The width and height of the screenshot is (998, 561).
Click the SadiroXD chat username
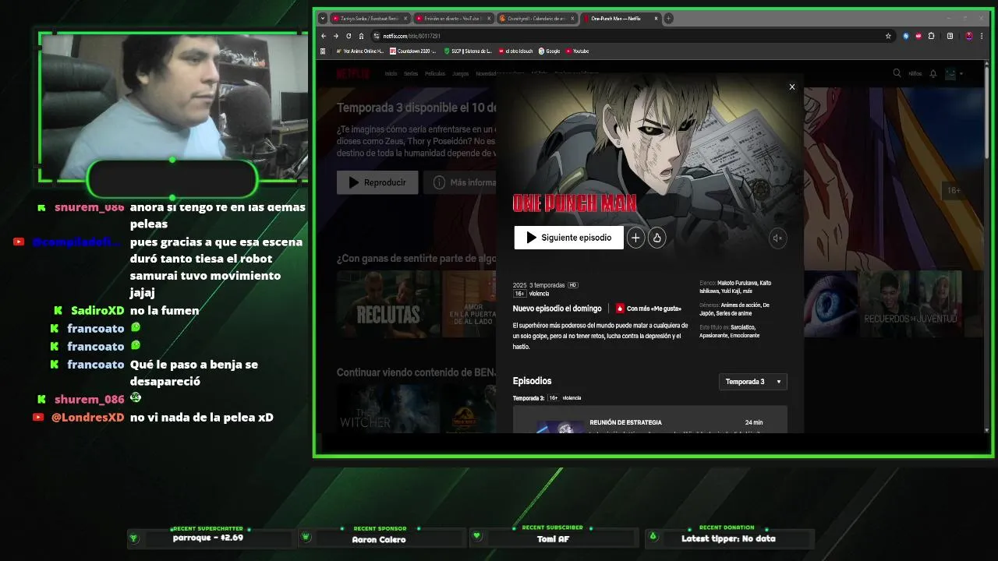[97, 310]
